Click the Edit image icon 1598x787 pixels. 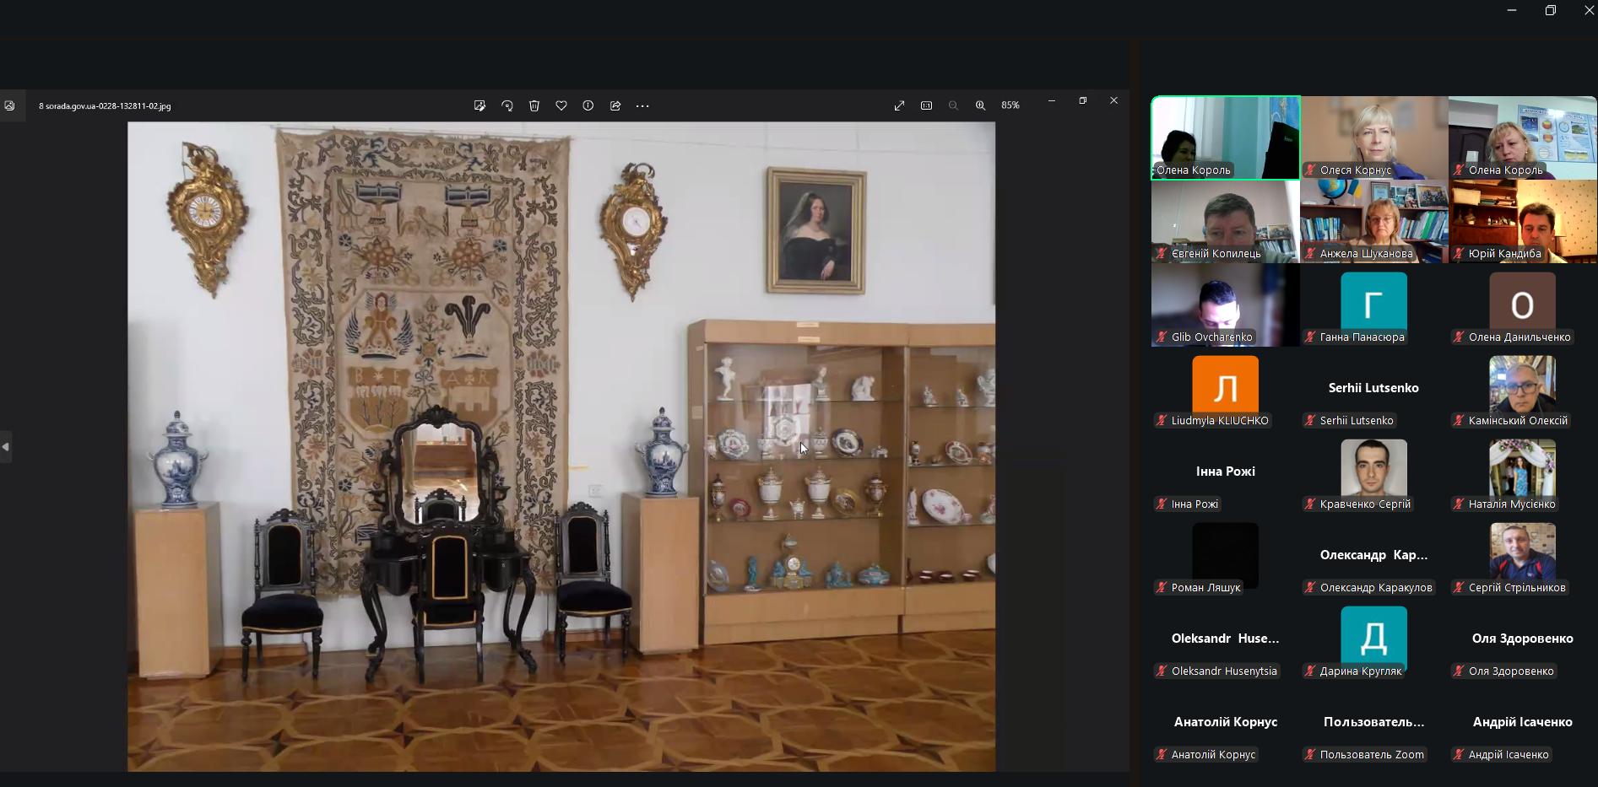click(x=479, y=105)
